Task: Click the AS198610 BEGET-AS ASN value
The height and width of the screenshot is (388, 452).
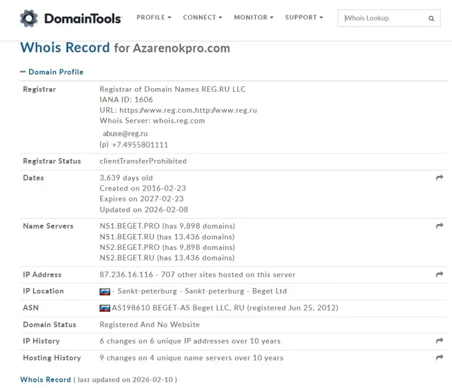Action: click(225, 308)
